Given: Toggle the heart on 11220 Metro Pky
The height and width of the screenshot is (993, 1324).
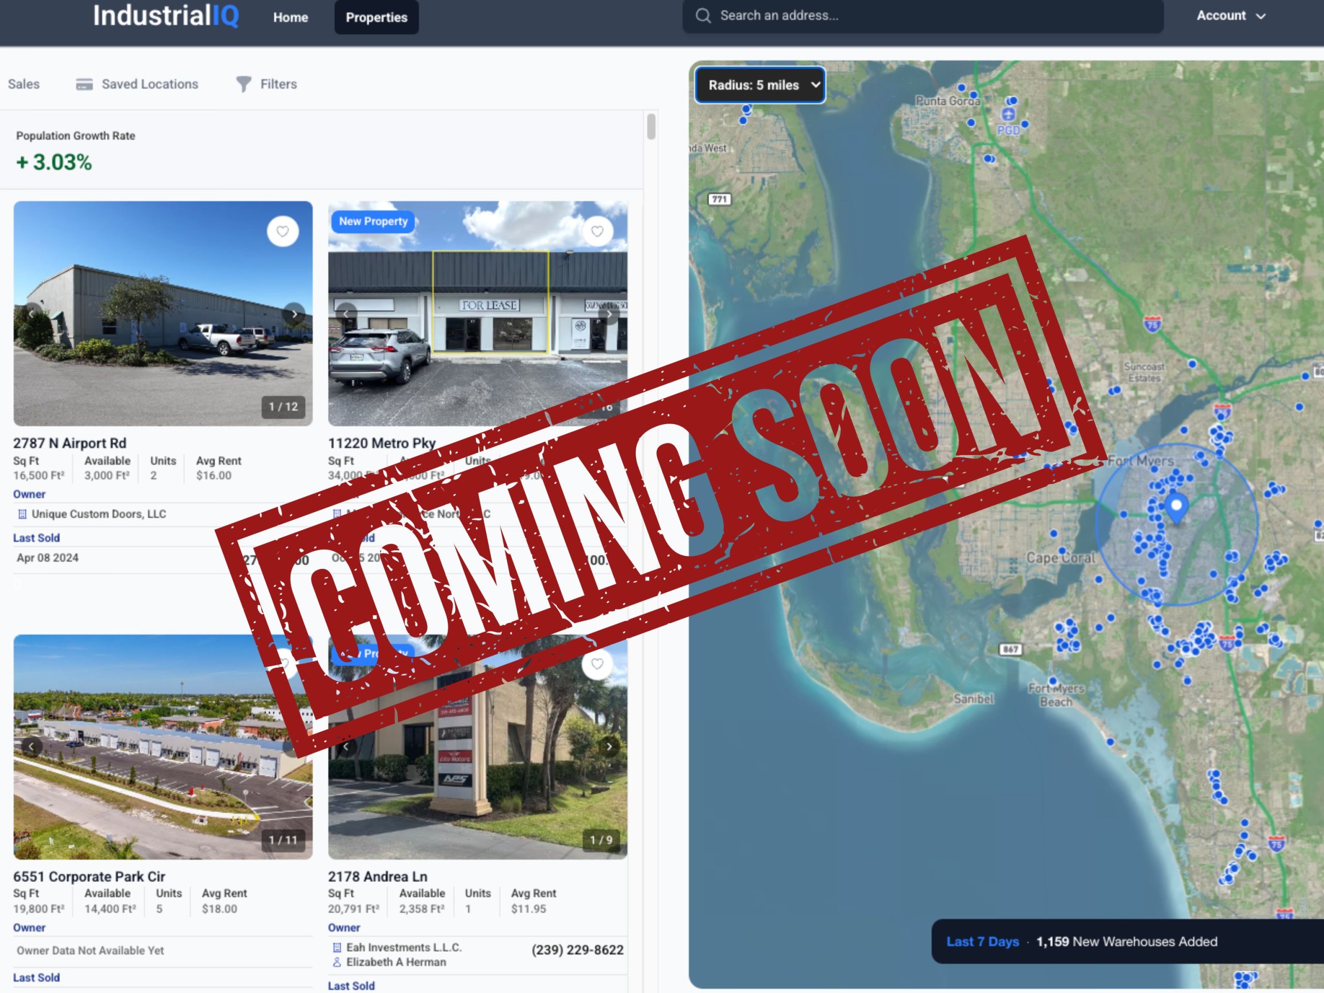Looking at the screenshot, I should coord(597,232).
